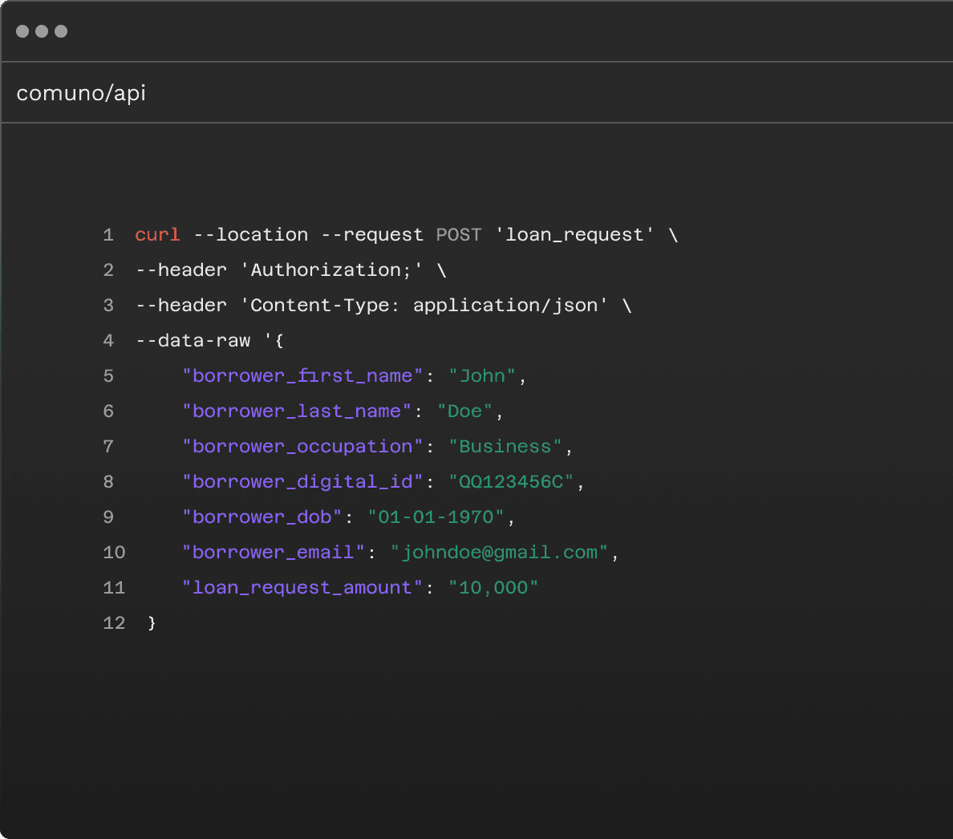Click the rightmost gray window control dot
The height and width of the screenshot is (839, 953).
coord(61,31)
